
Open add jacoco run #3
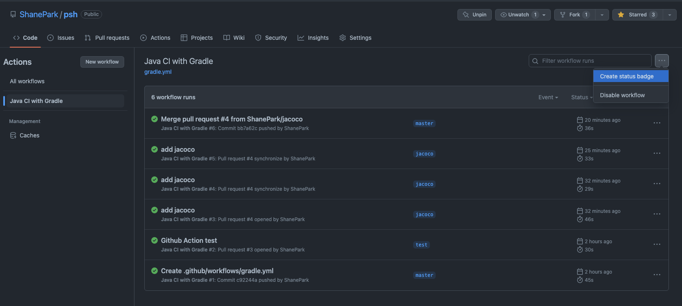178,210
